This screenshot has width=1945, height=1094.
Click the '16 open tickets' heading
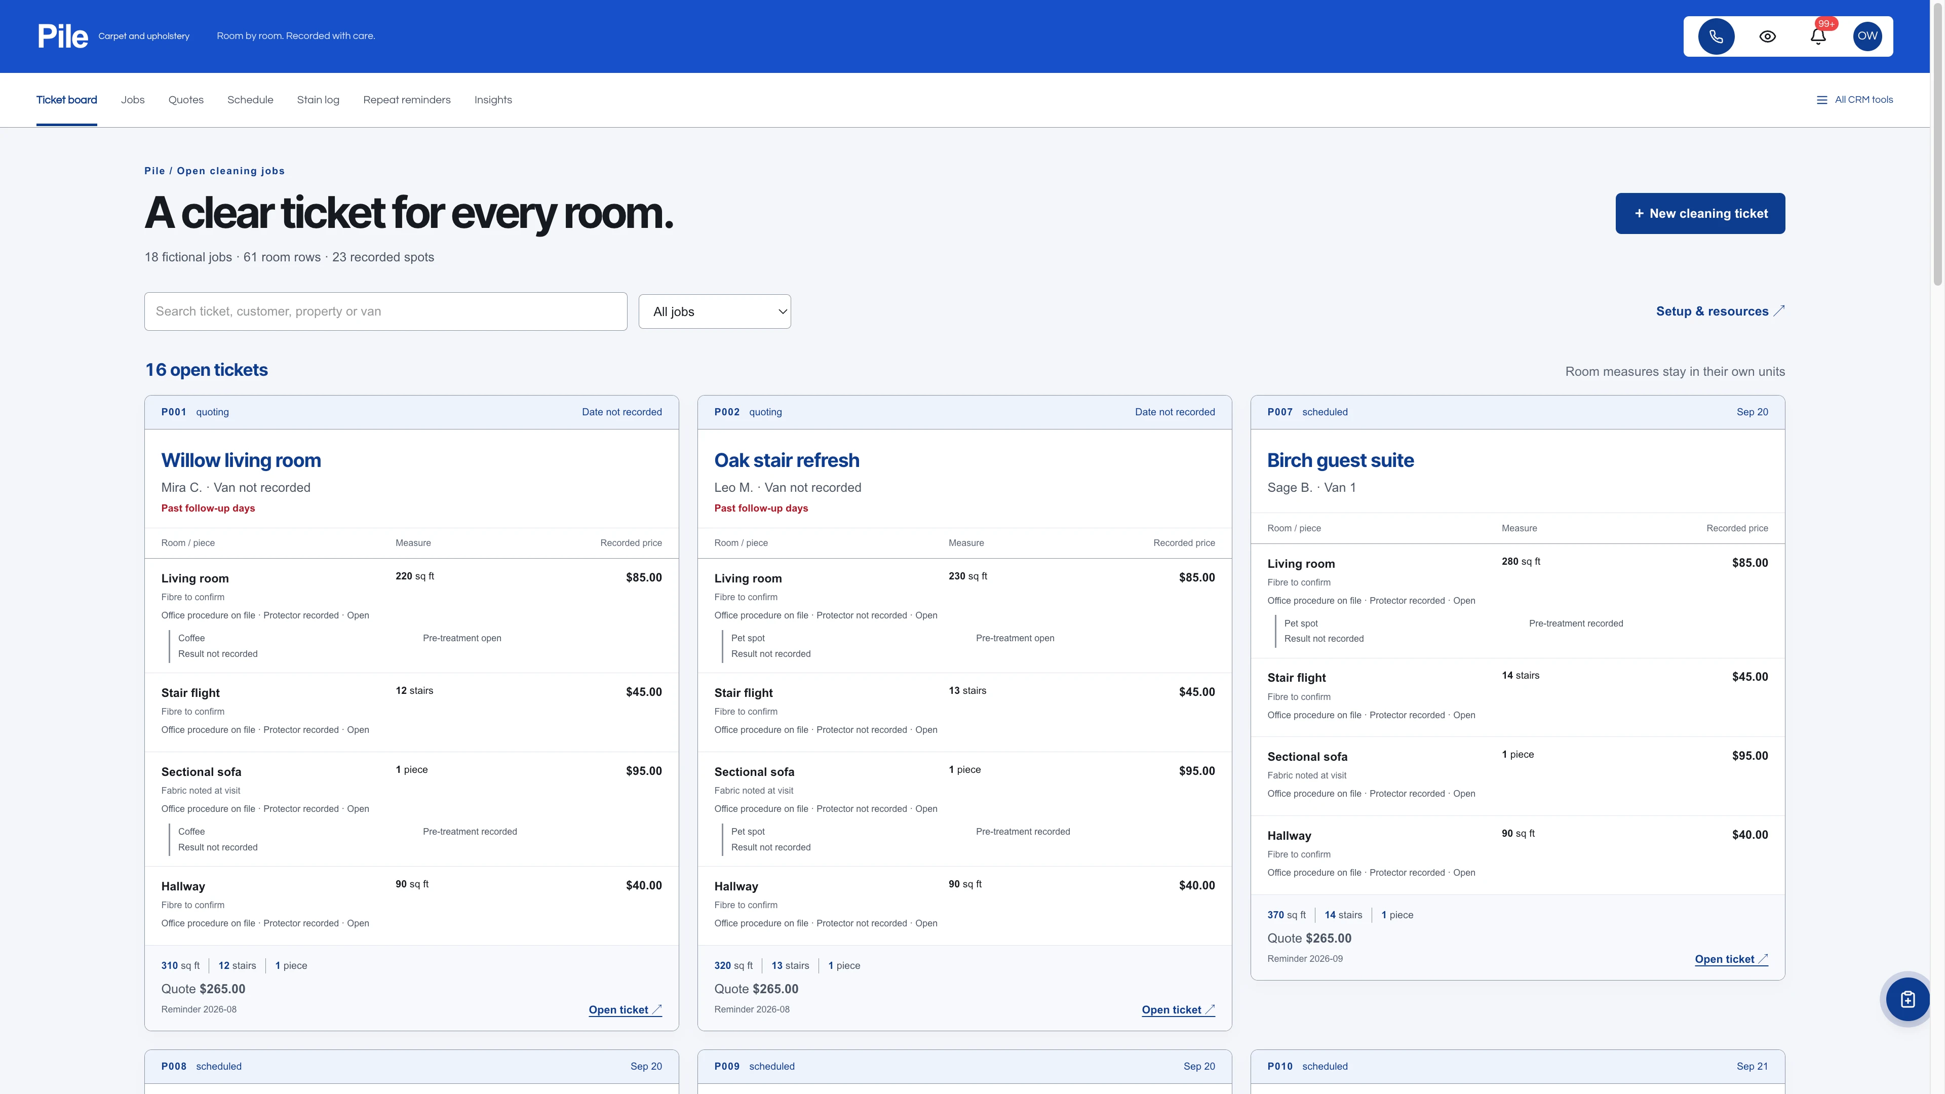pyautogui.click(x=206, y=370)
